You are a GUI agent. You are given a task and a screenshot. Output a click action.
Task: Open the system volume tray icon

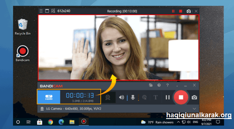pos(189,122)
